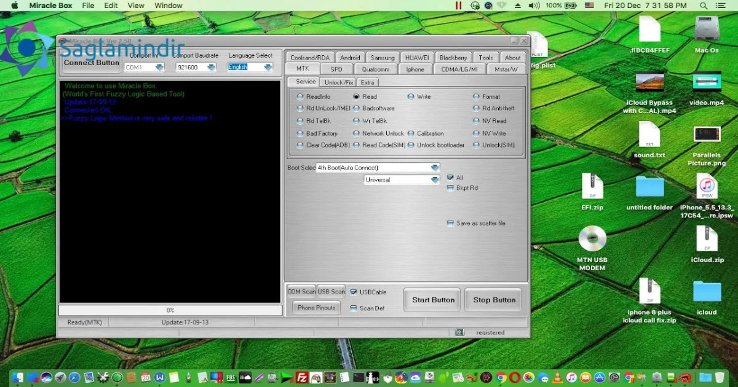This screenshot has width=738, height=387.
Task: Click the Stop Button
Action: 494,300
